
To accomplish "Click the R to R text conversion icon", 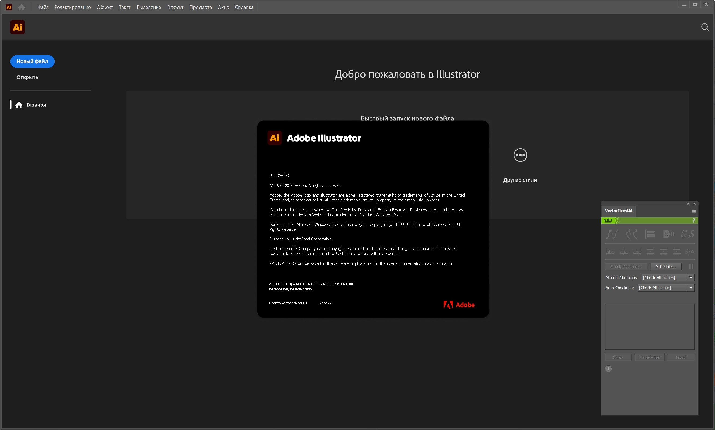I will (x=669, y=234).
